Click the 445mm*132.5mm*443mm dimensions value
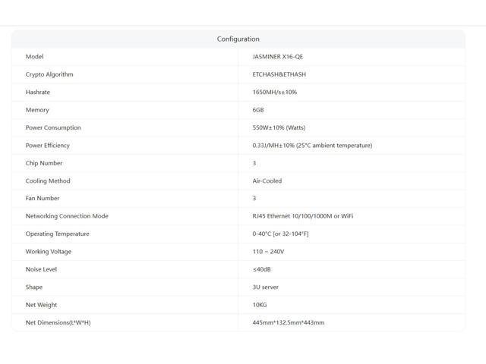 (289, 322)
